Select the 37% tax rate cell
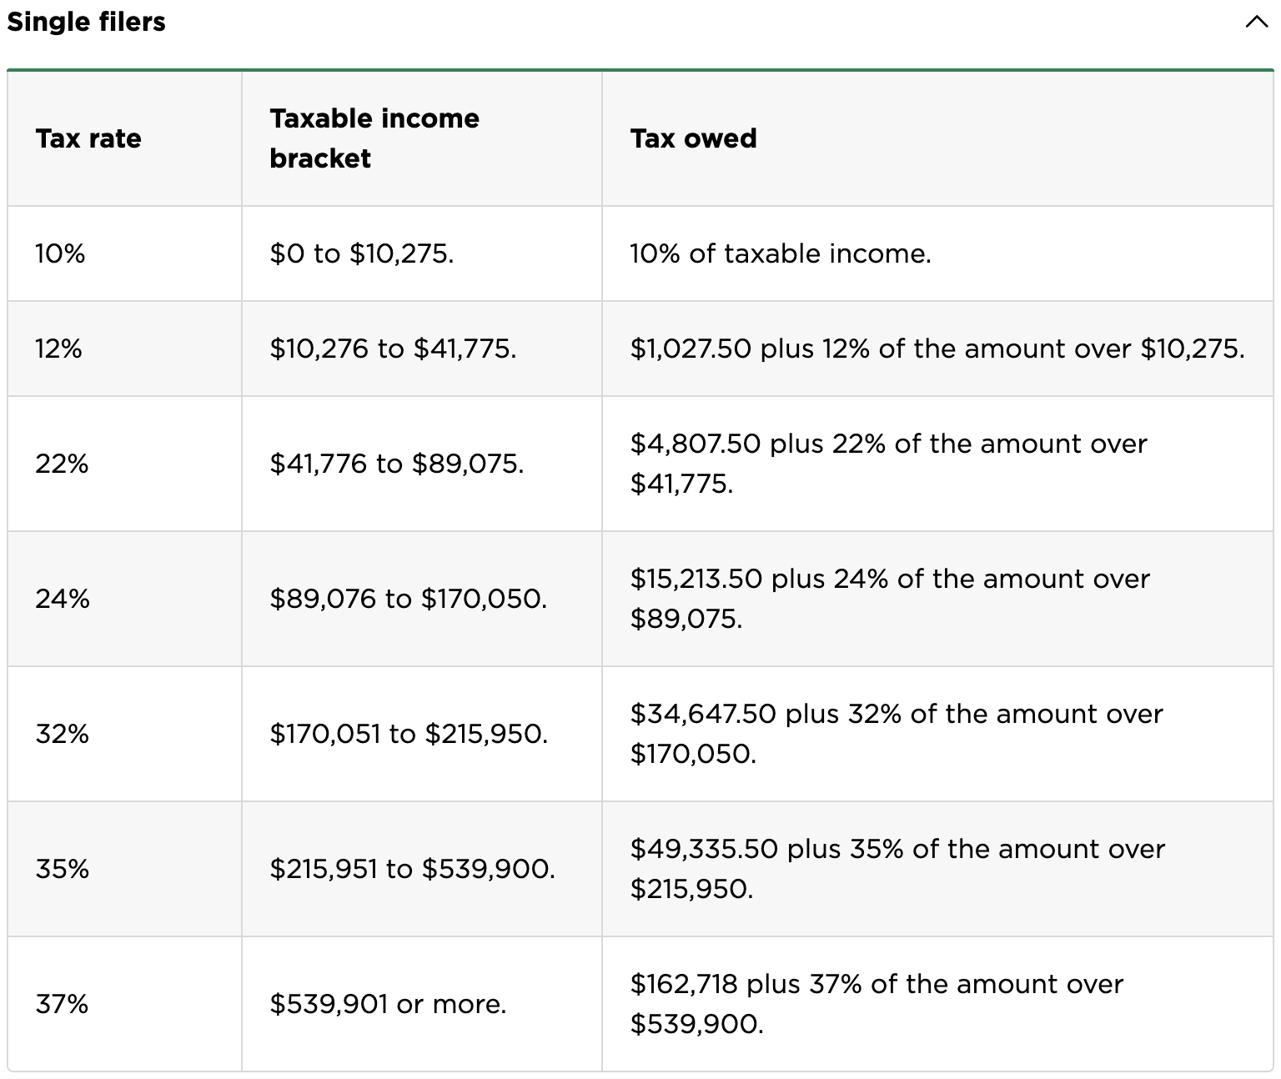 point(62,1004)
